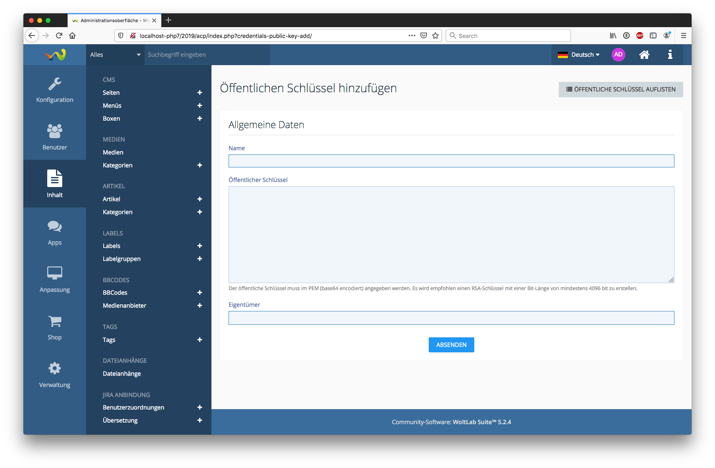
Task: Select the Apps speech bubbles icon
Action: coord(55,232)
